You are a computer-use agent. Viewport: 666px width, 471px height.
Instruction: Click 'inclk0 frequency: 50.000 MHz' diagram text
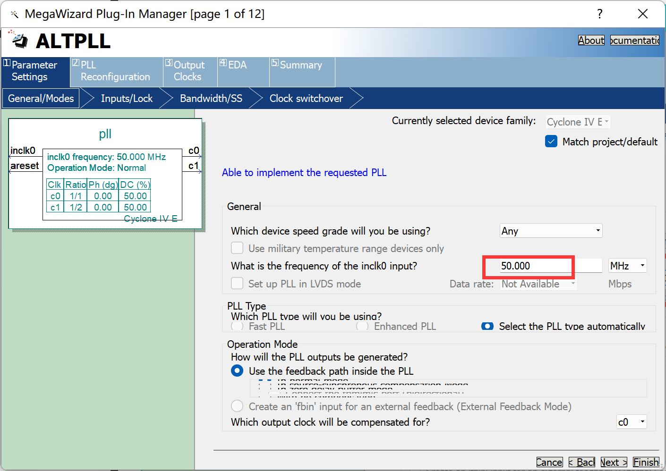coord(106,157)
